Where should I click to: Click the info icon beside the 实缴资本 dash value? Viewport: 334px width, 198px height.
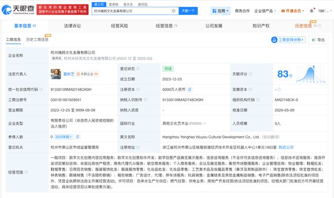(x=279, y=90)
